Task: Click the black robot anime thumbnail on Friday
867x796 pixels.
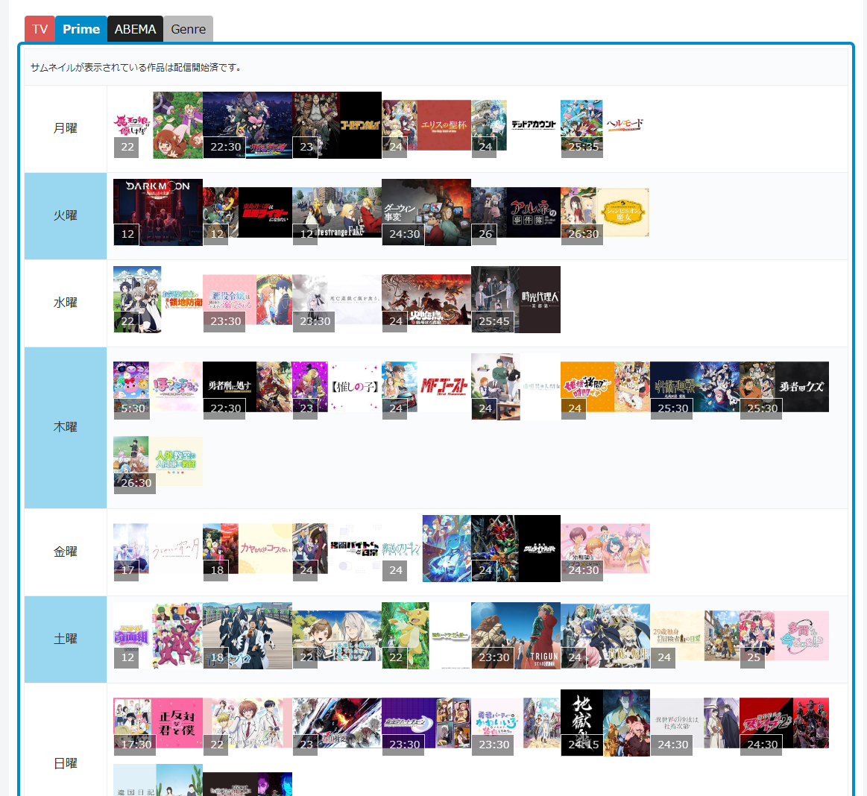Action: [516, 549]
